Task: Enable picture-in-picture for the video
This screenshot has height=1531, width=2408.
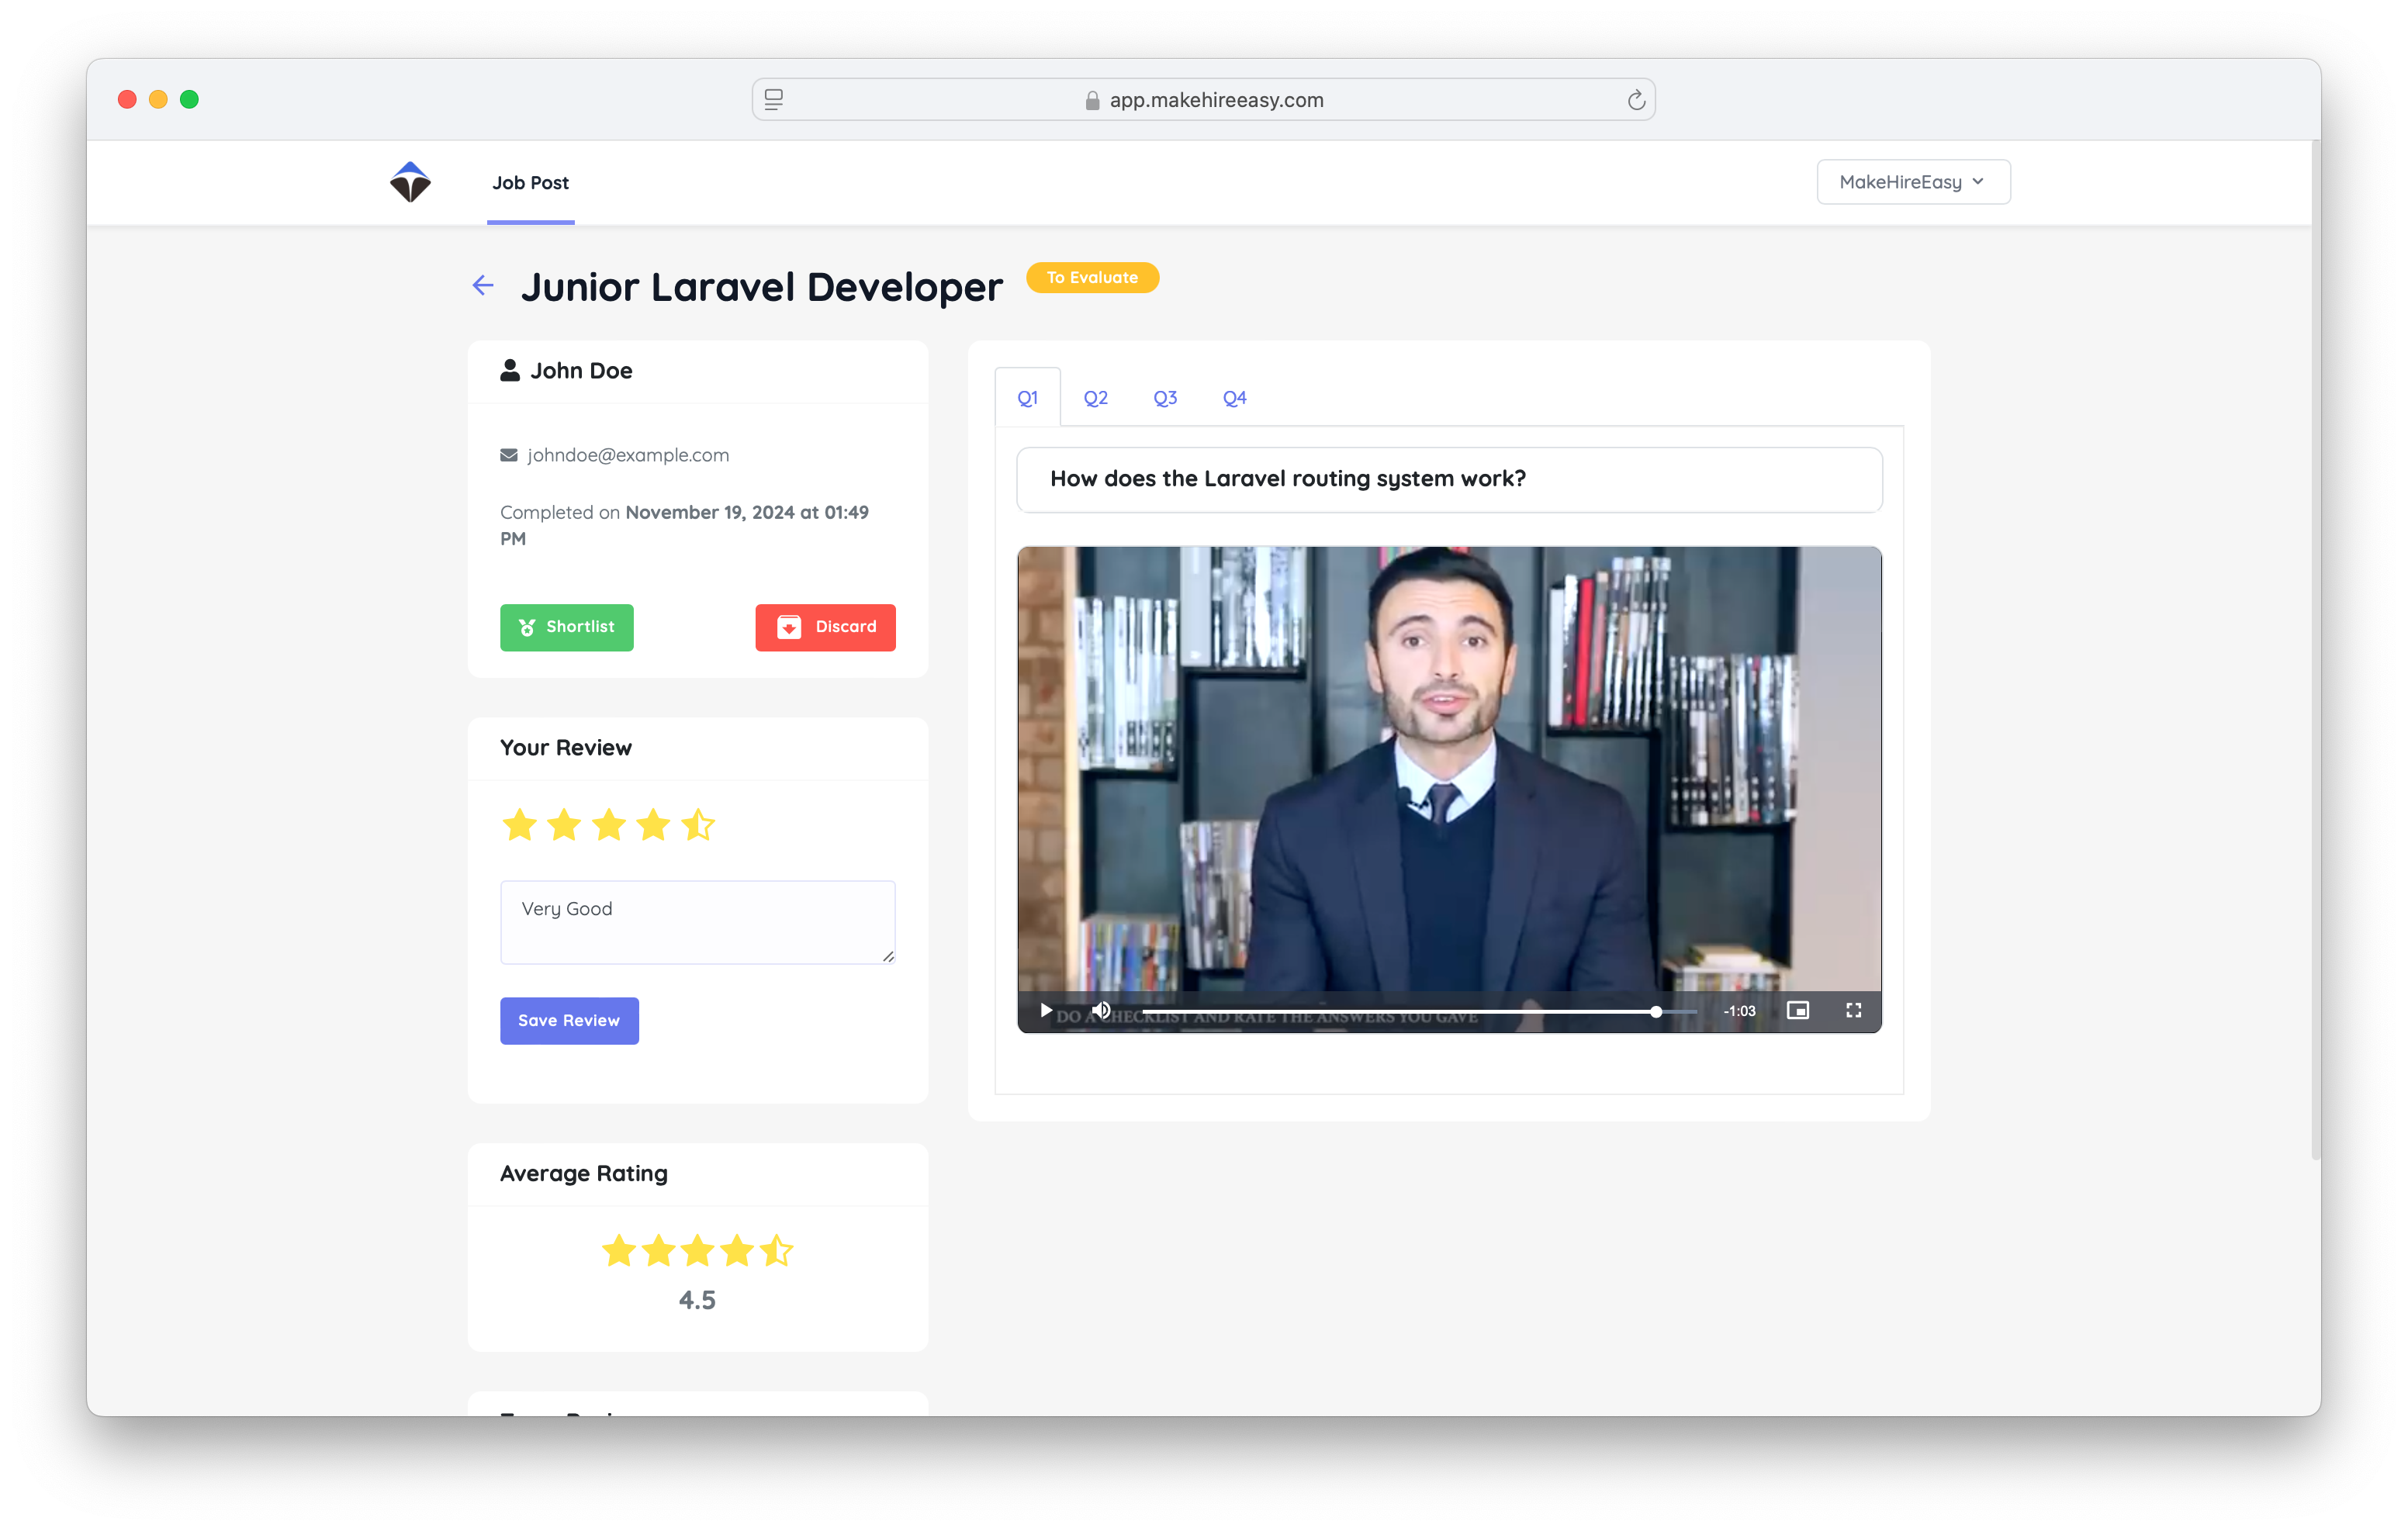Action: tap(1797, 1010)
